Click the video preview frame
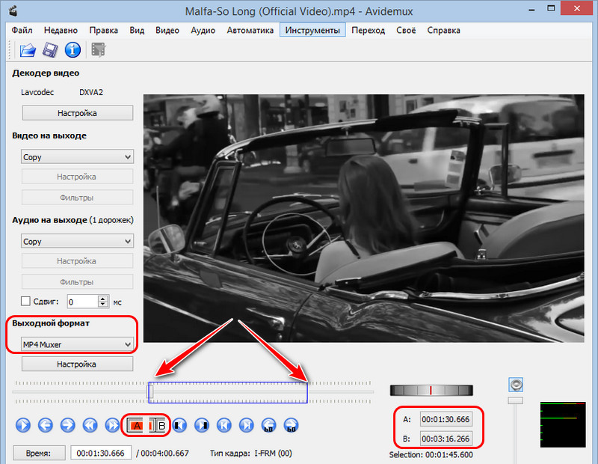This screenshot has width=598, height=464. [363, 218]
